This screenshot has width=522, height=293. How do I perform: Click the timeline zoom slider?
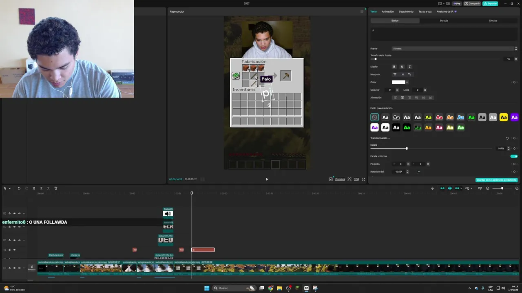502,188
